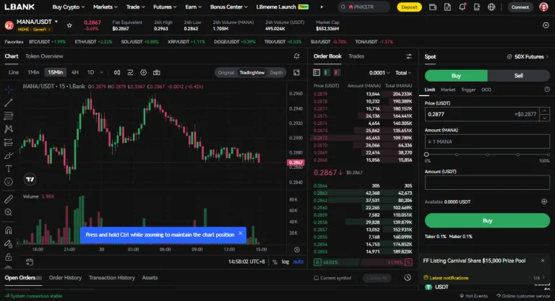Toggle the auto scale on chart
The width and height of the screenshot is (555, 301).
[x=298, y=262]
